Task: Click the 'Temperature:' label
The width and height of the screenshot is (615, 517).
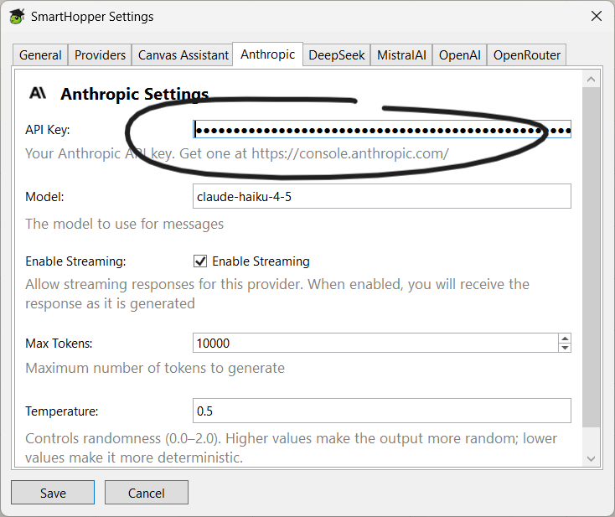Action: pyautogui.click(x=62, y=411)
